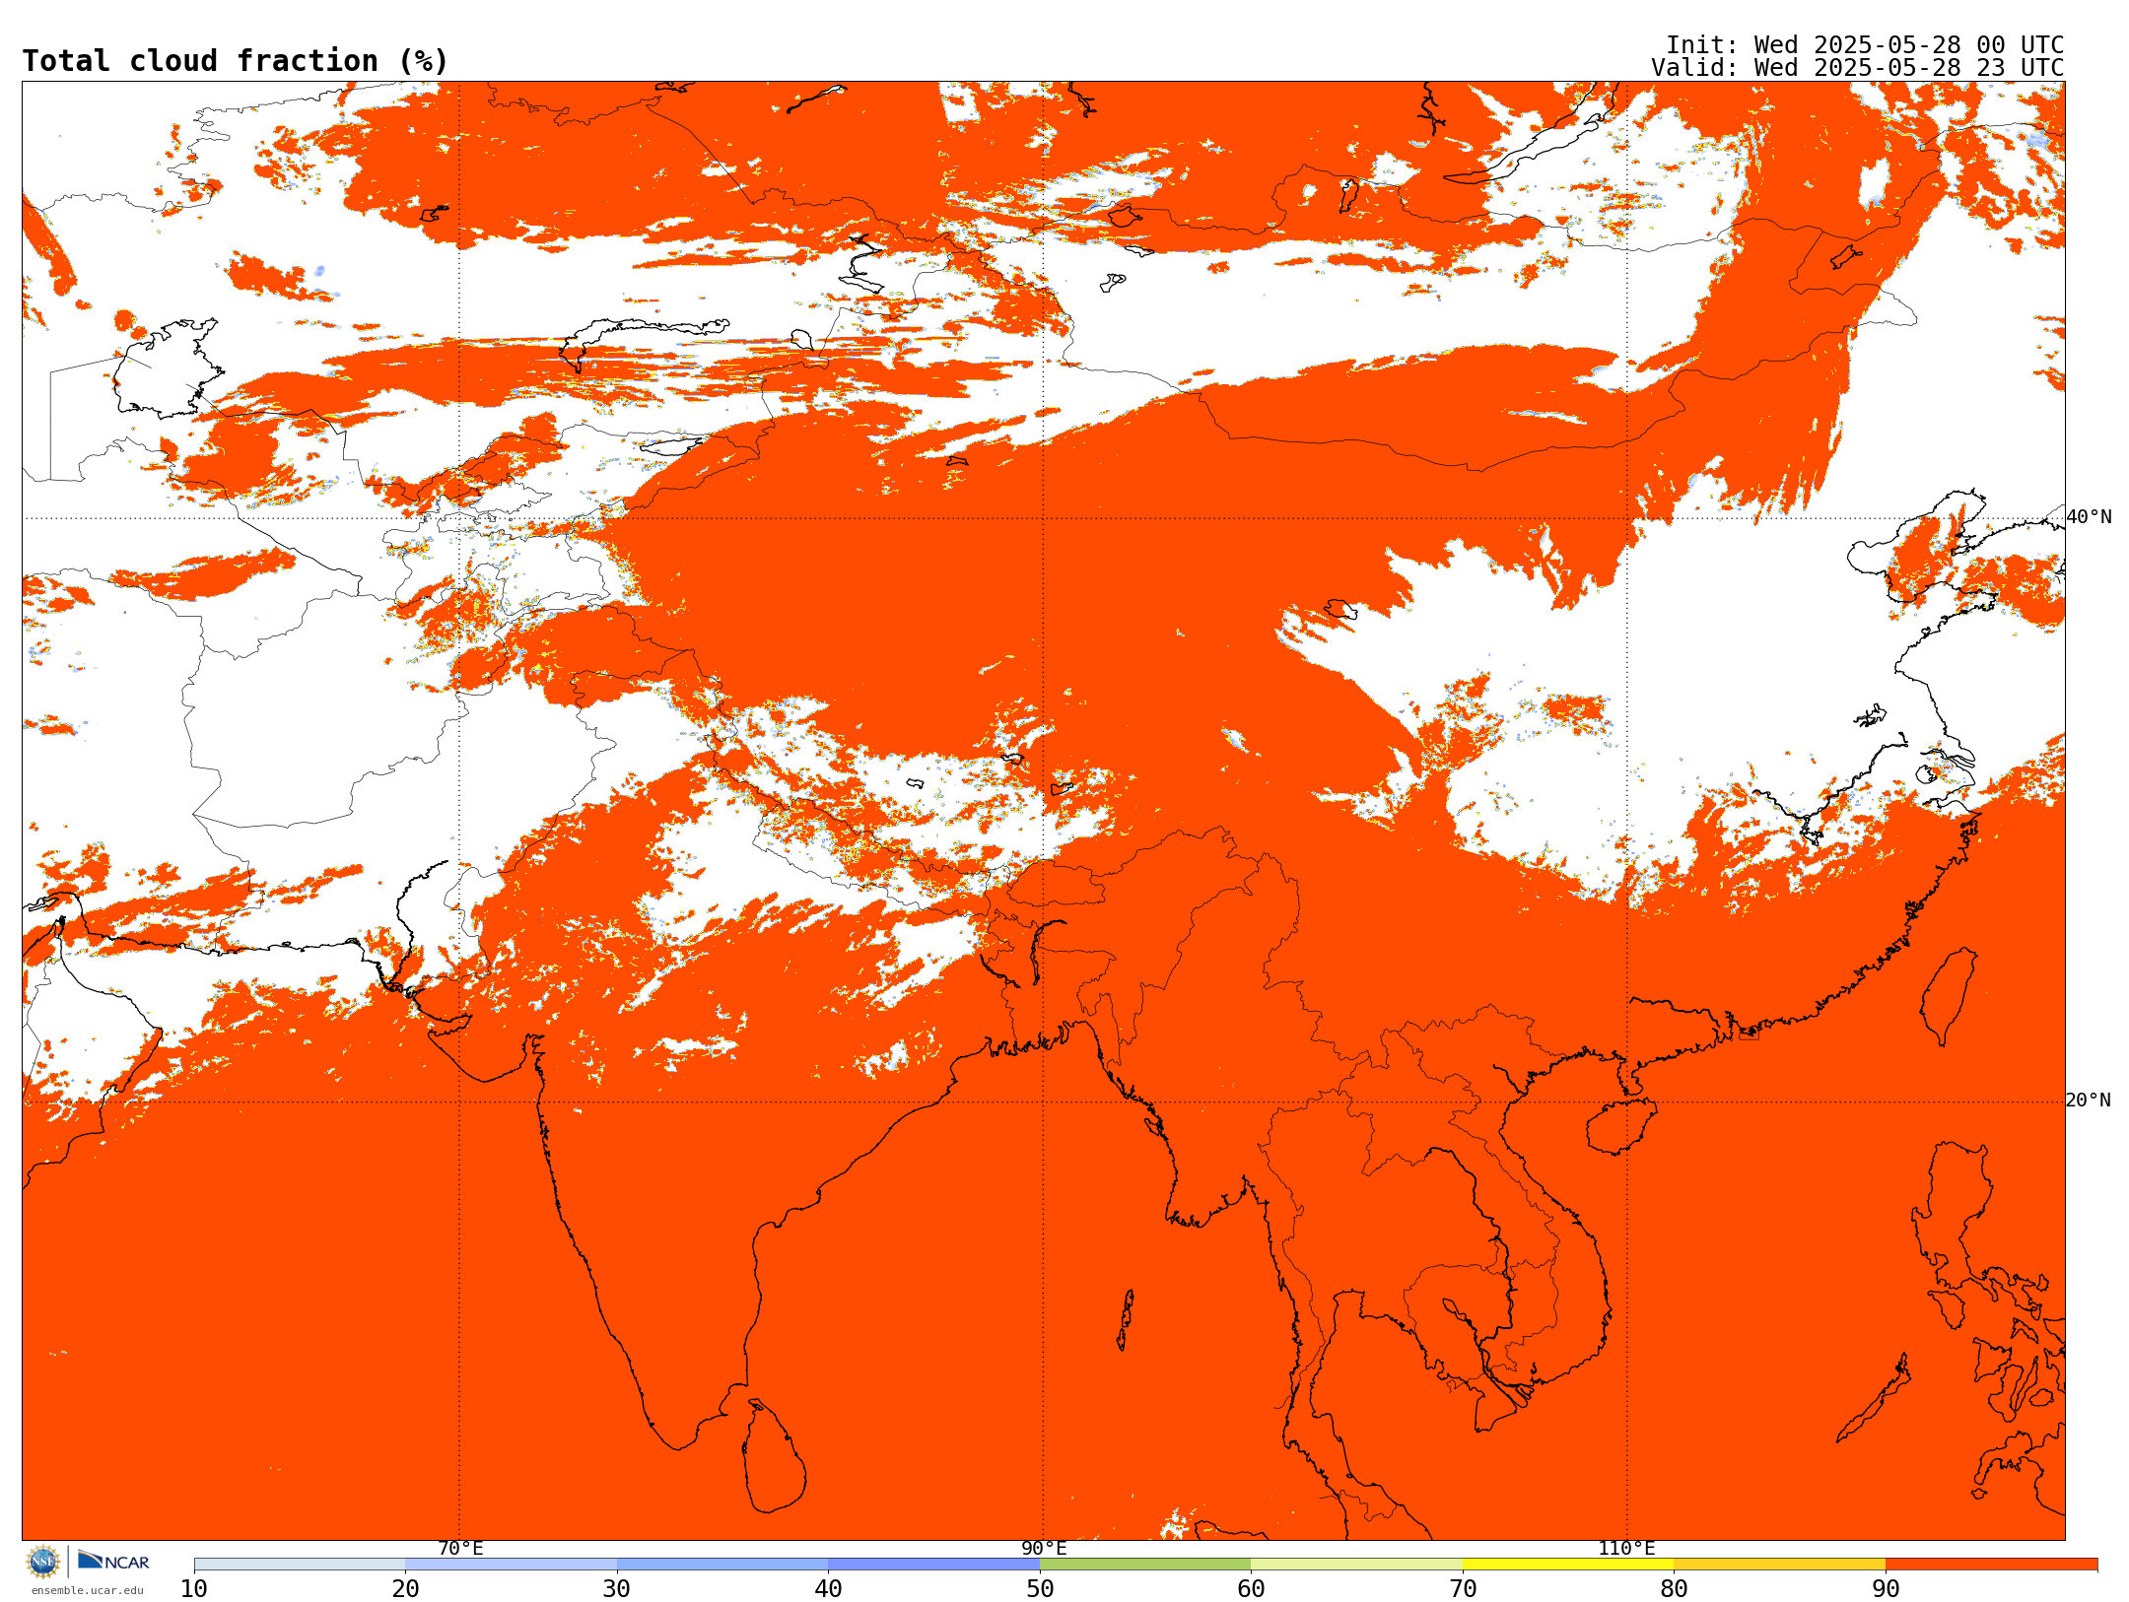Click the blue 30-40 colorbar segment
This screenshot has width=2129, height=1602.
tap(722, 1565)
